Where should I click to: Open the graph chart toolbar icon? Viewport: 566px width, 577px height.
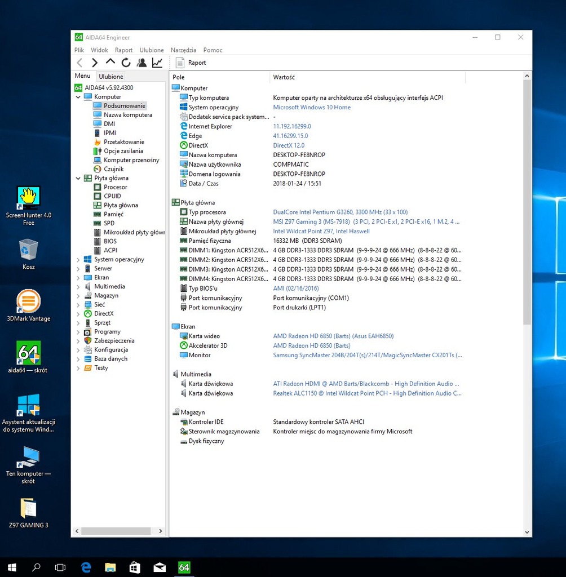point(157,63)
